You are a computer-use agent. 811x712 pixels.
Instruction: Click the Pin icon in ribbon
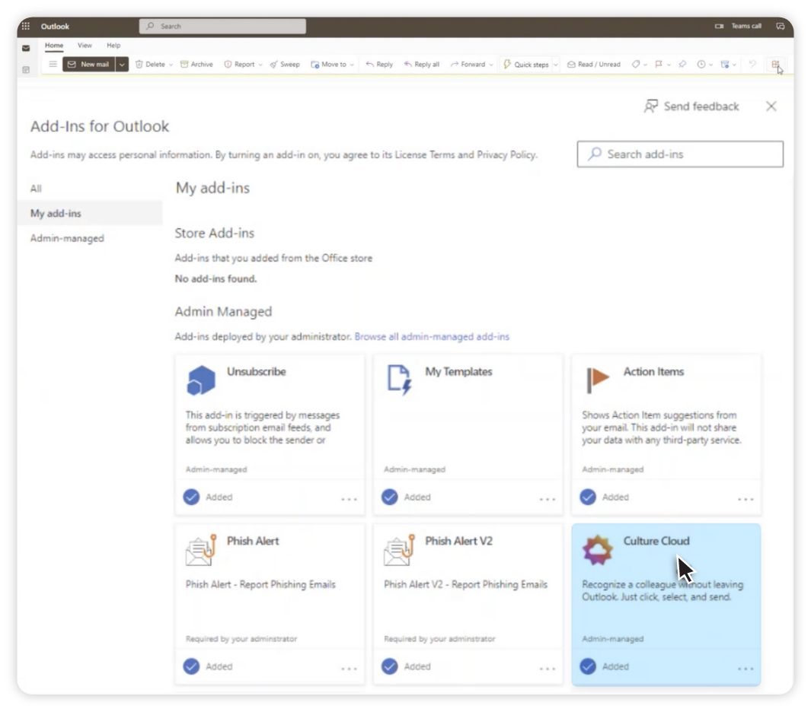(x=682, y=64)
